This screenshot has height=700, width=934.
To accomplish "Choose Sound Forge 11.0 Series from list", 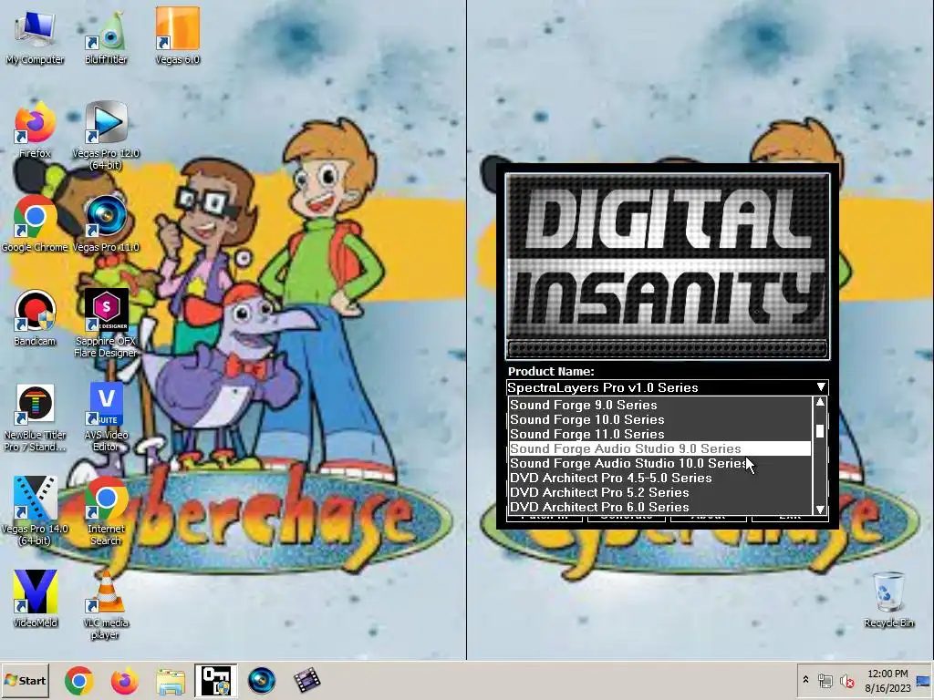I will [x=659, y=434].
